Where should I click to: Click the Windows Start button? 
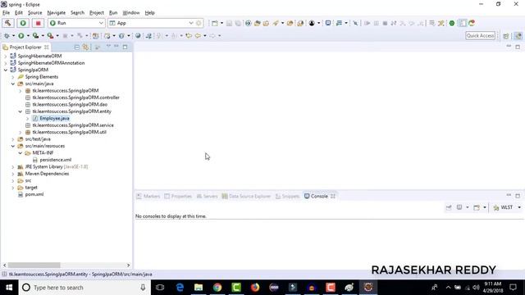click(x=9, y=288)
